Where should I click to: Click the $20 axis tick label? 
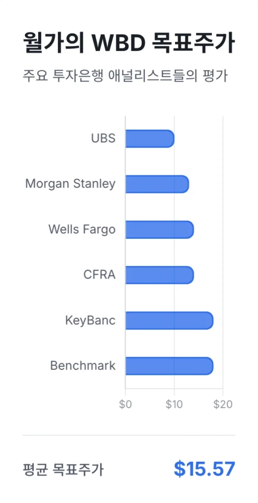[x=223, y=405]
